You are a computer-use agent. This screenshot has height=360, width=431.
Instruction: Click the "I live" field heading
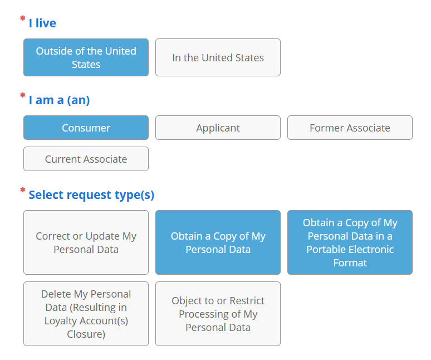coord(42,23)
